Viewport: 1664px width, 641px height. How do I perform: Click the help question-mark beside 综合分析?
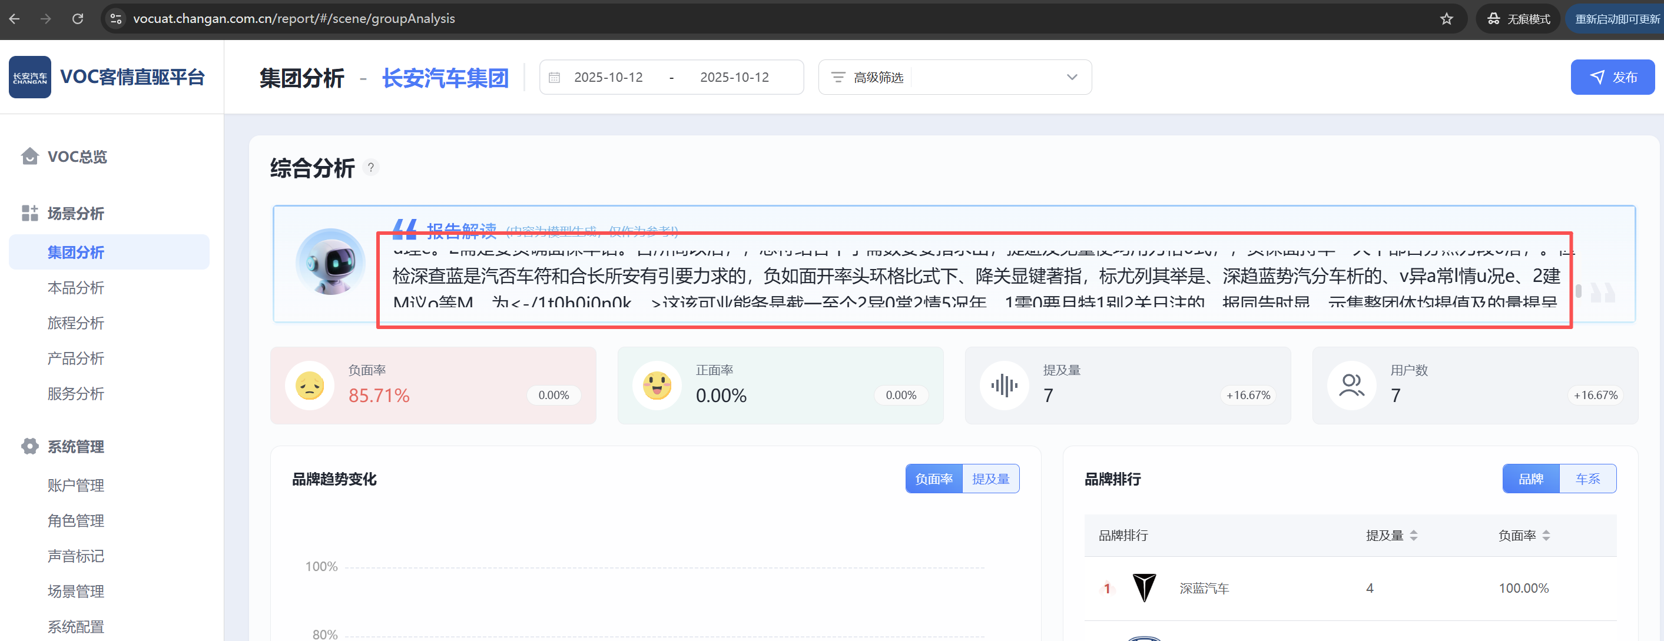(x=371, y=168)
